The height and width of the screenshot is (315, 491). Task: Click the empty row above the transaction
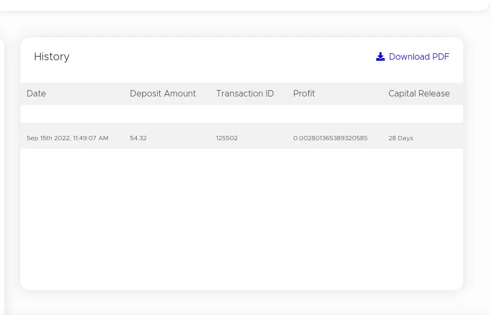242,114
